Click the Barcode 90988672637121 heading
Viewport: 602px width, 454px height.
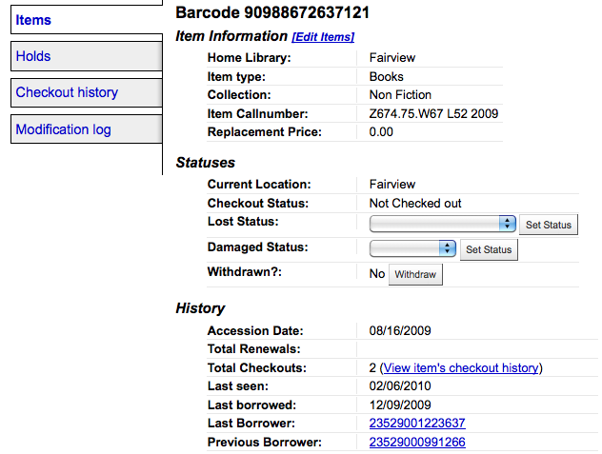coord(273,13)
